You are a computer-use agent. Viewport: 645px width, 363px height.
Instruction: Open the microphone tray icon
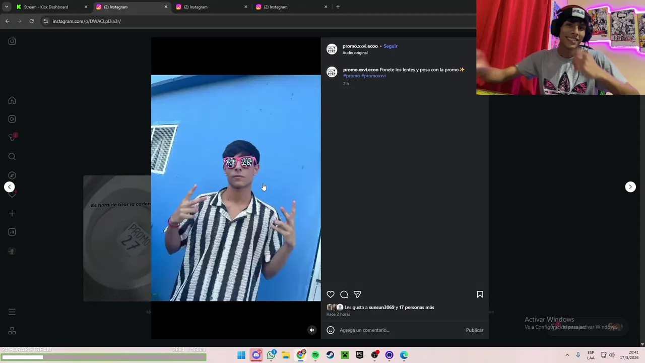pos(578,355)
